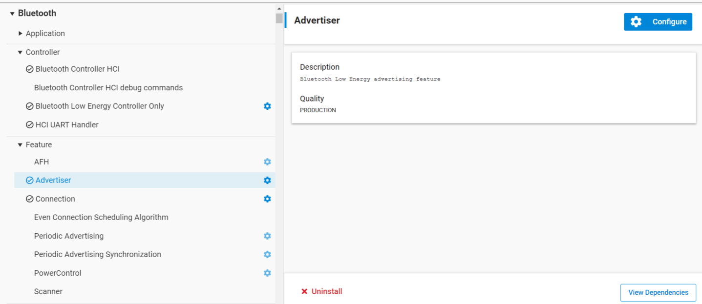
Task: Click gear for Periodic Advertising Synchronization
Action: coord(267,255)
